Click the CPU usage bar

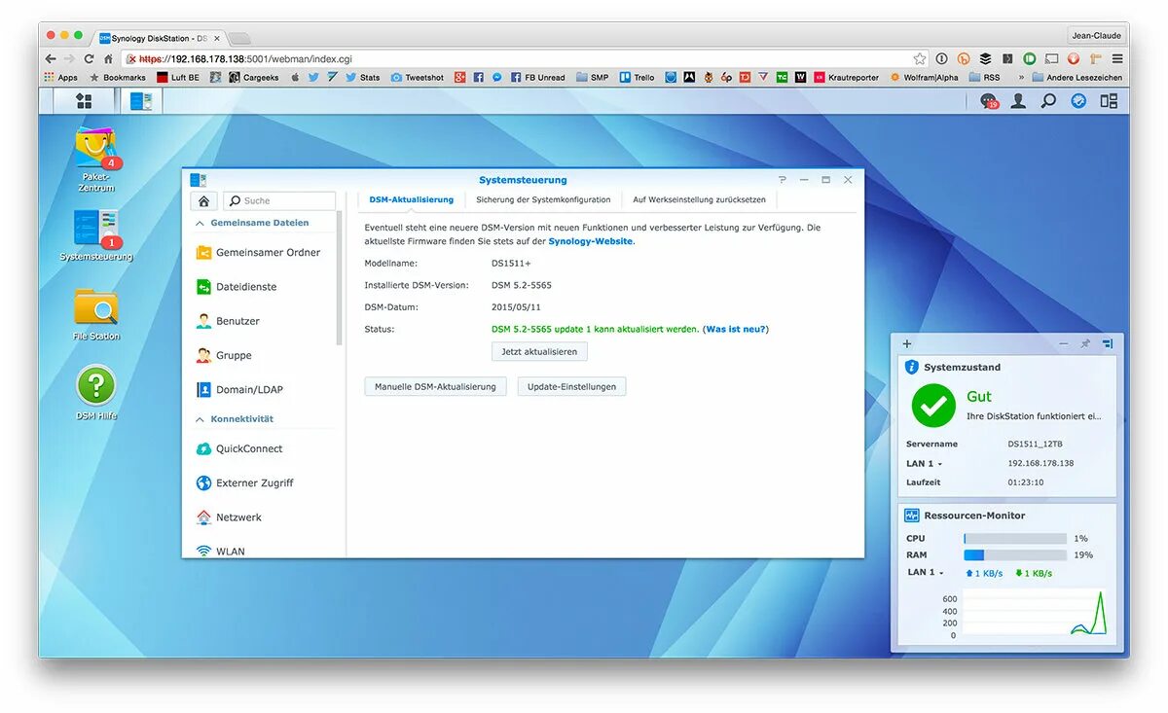[1015, 538]
